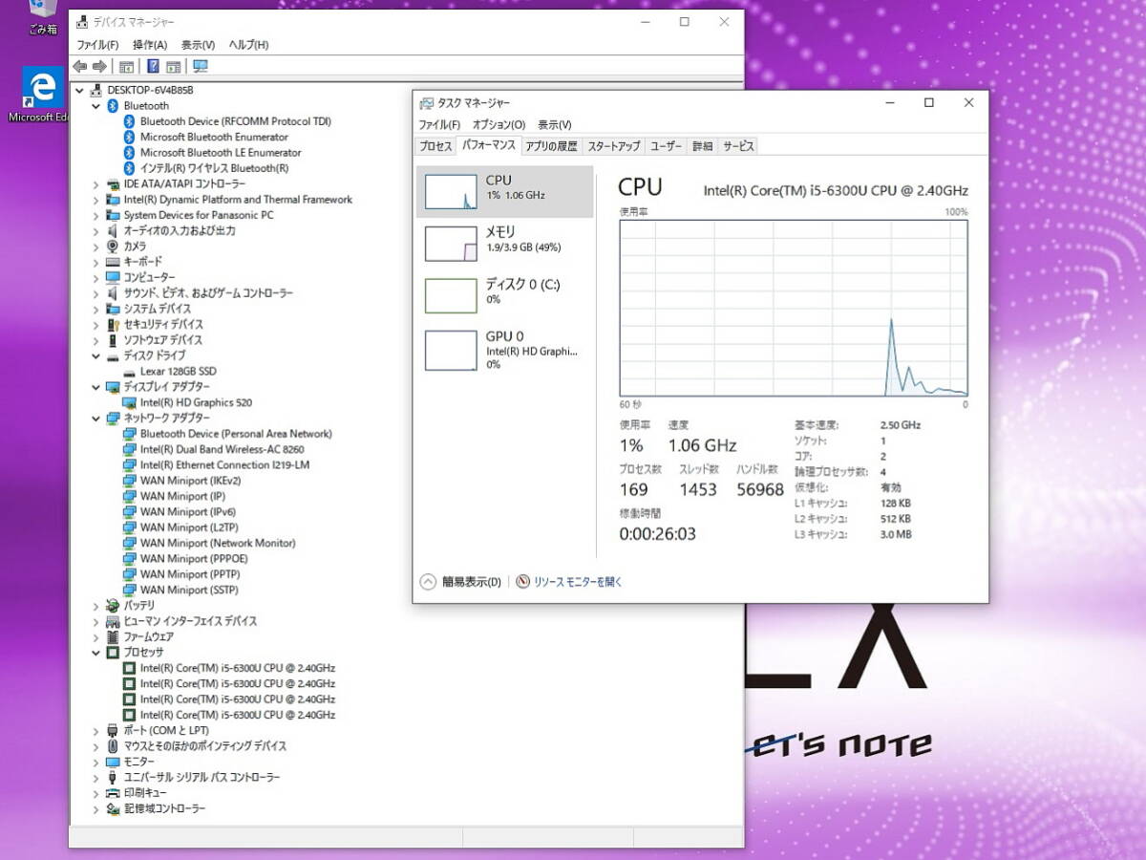The height and width of the screenshot is (860, 1146).
Task: Click the computer icon beside DESKTOP-6V4B85B
Action: click(x=96, y=90)
